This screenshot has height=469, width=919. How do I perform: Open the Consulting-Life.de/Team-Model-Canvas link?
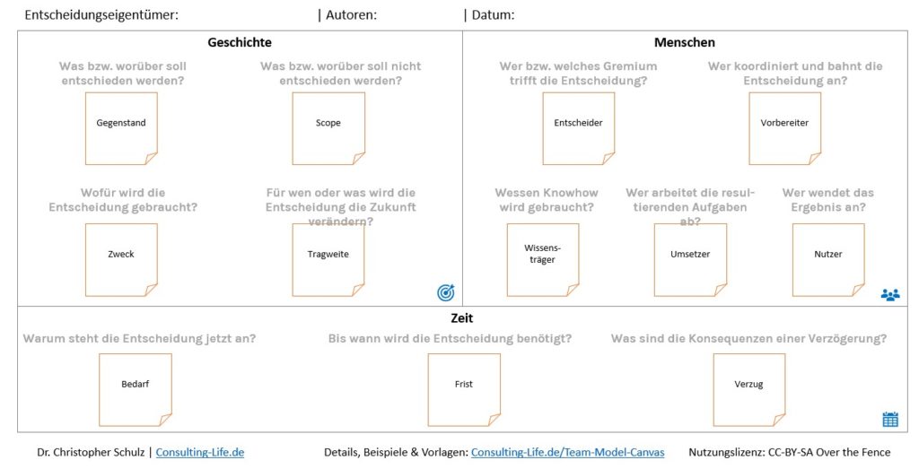569,453
